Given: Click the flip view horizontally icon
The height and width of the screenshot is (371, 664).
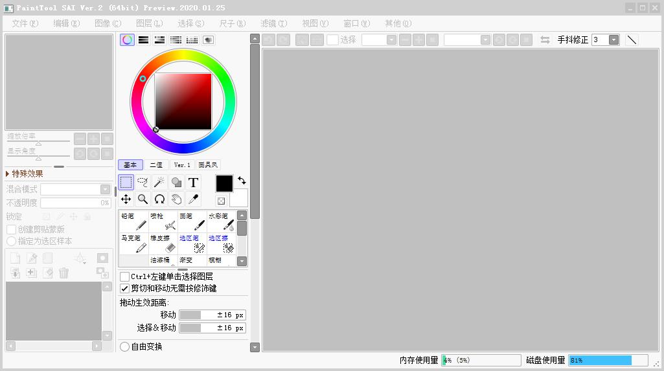Looking at the screenshot, I should click(x=545, y=39).
